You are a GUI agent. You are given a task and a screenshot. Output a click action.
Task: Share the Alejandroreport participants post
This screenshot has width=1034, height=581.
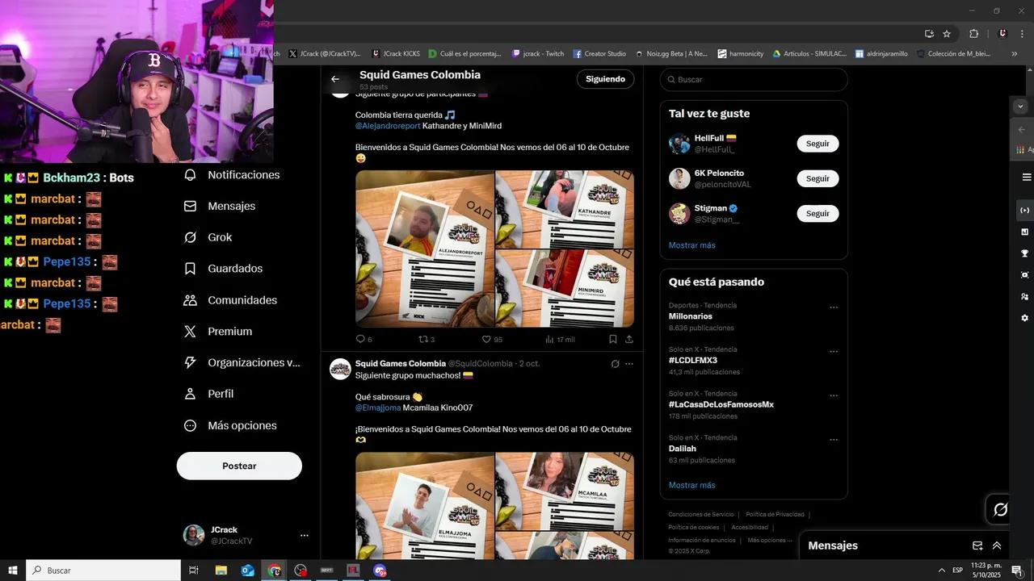(629, 340)
